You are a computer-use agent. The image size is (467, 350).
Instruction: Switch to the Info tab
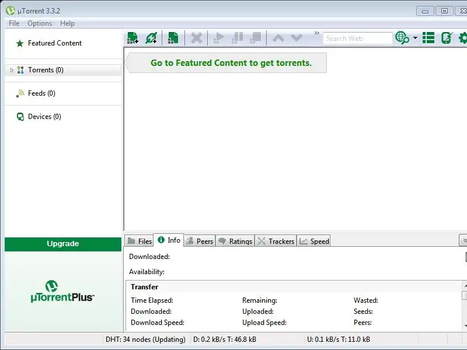[x=169, y=240]
